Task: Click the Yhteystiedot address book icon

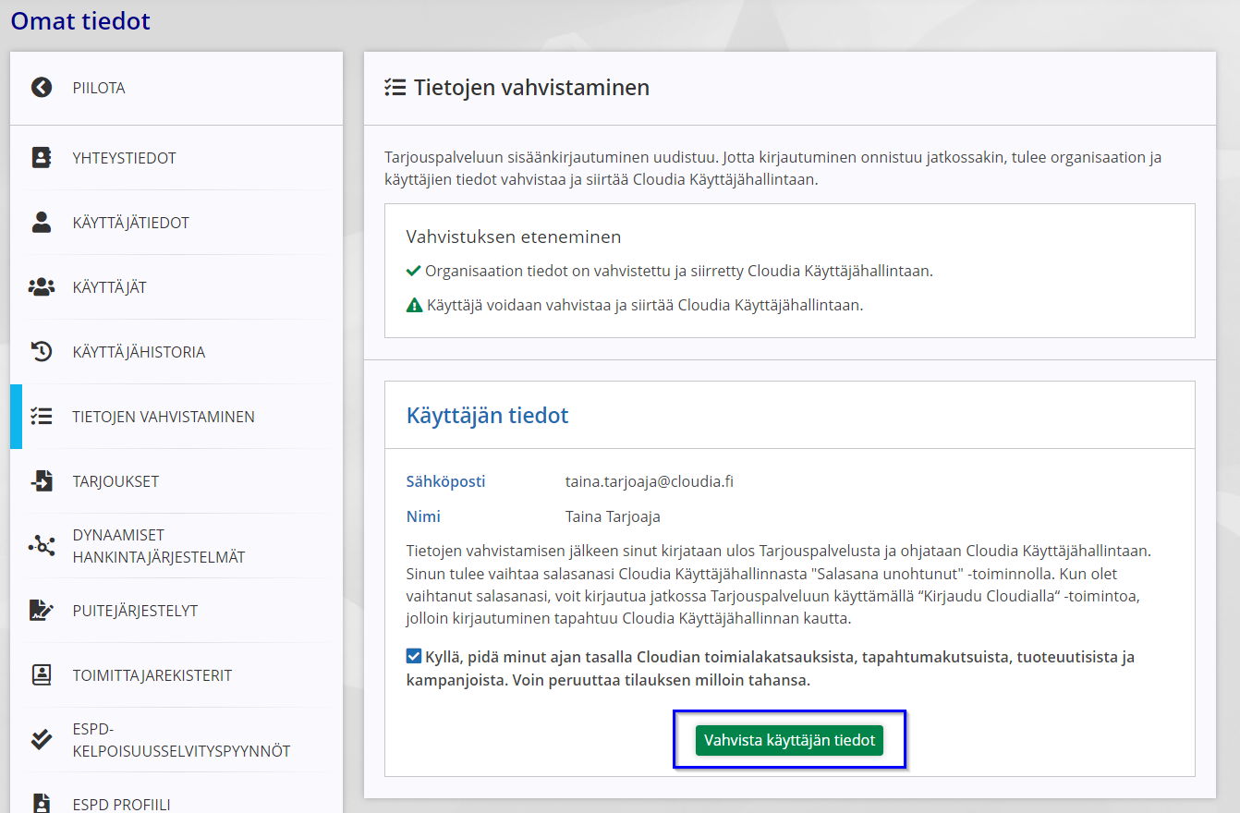Action: (42, 157)
